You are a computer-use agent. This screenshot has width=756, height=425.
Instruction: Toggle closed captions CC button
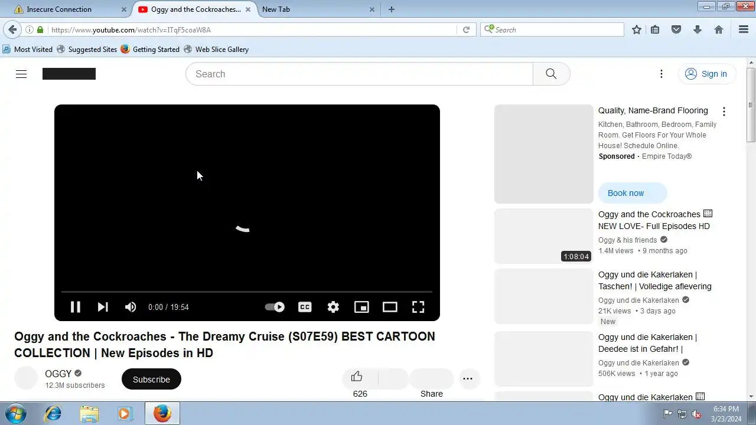pyautogui.click(x=305, y=307)
